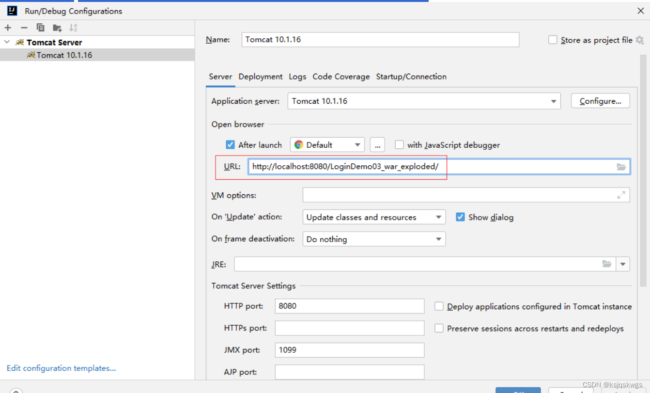Switch to the Deployment tab
Viewport: 650px width, 393px height.
pos(261,77)
